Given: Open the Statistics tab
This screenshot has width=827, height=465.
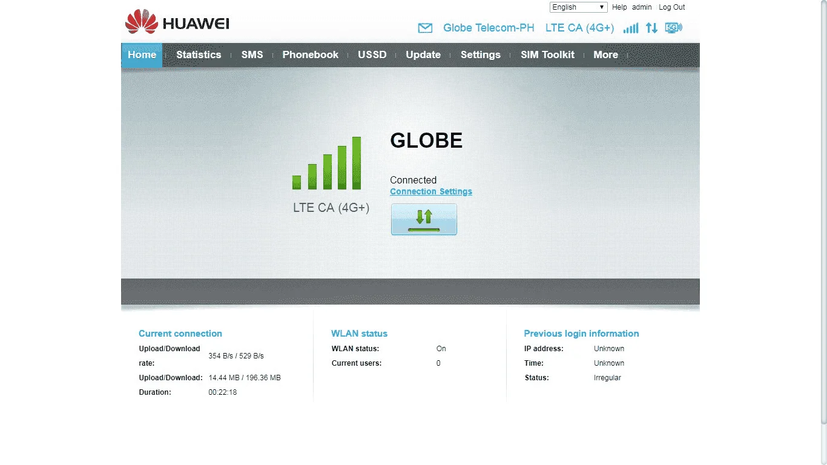Looking at the screenshot, I should coord(199,54).
